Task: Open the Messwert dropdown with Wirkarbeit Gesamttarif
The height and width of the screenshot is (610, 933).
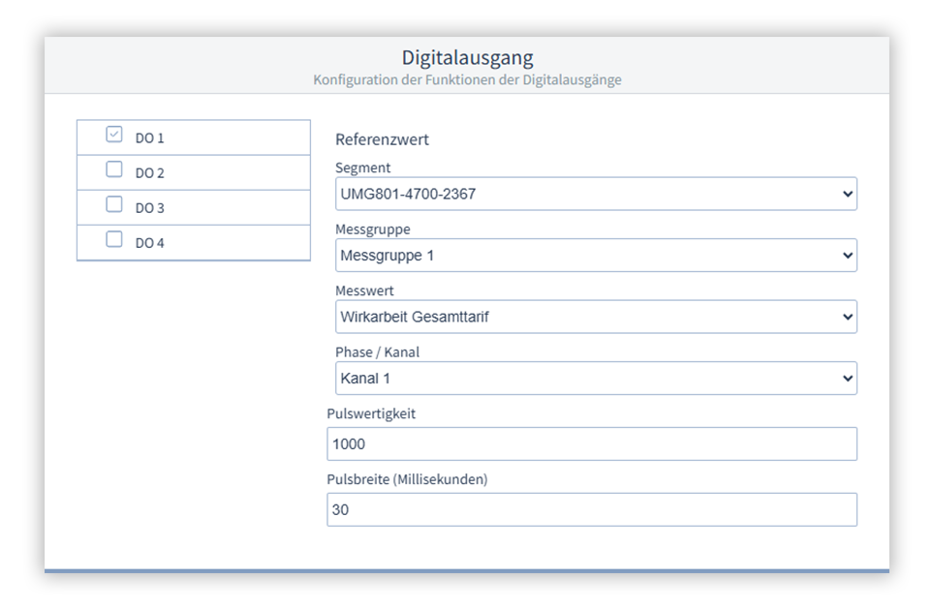Action: (581, 317)
